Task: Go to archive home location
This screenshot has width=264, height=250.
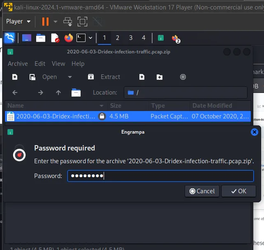Action: [x=76, y=93]
